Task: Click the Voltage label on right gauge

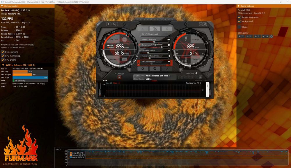Action: 196,40
